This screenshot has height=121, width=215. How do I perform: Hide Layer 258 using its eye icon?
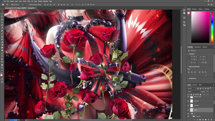click(188, 106)
